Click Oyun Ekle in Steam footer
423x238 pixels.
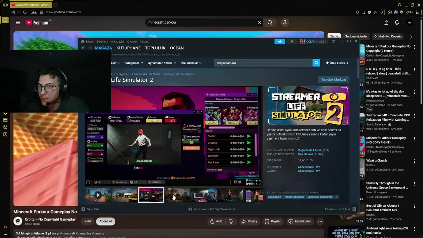90,209
